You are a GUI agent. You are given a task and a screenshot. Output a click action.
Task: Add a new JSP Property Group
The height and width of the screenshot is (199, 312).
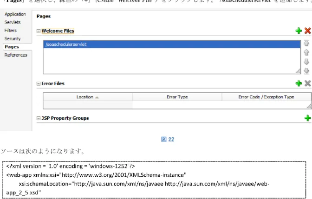pyautogui.click(x=308, y=118)
